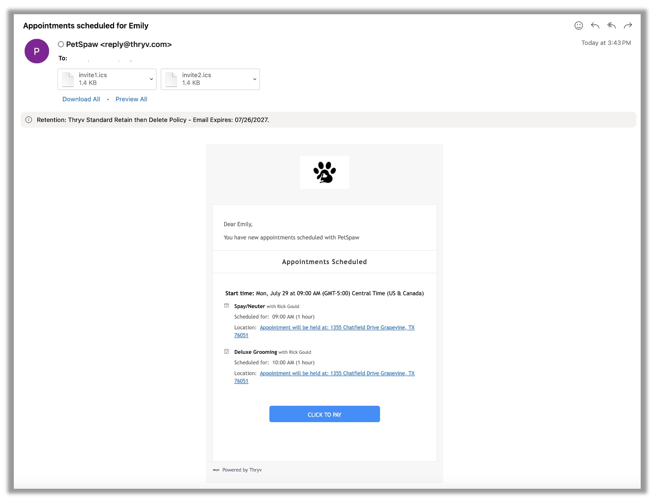Click the Powered by Thryv footer
This screenshot has height=503, width=657.
point(242,470)
